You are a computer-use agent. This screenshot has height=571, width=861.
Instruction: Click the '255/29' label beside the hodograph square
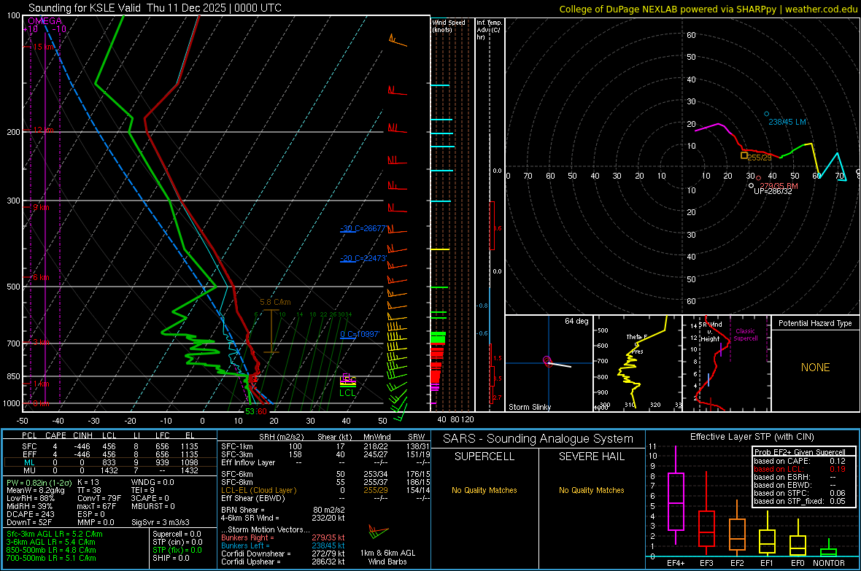coord(760,158)
